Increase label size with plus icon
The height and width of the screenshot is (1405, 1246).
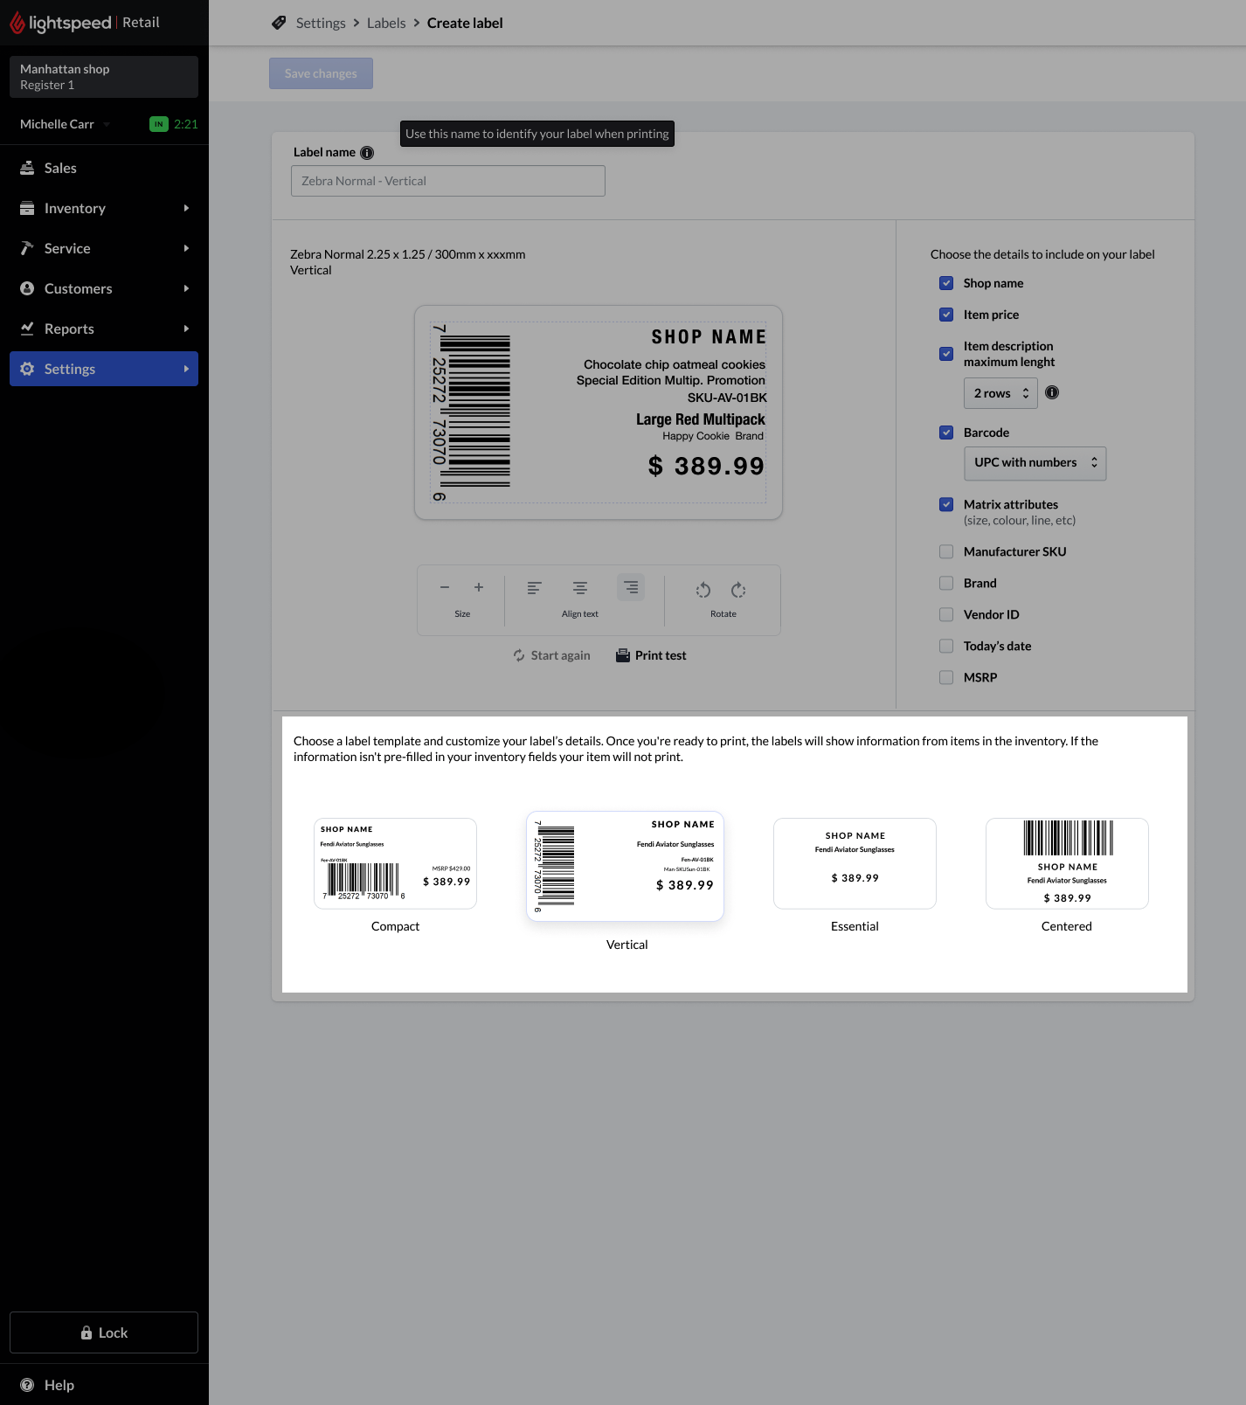(479, 588)
